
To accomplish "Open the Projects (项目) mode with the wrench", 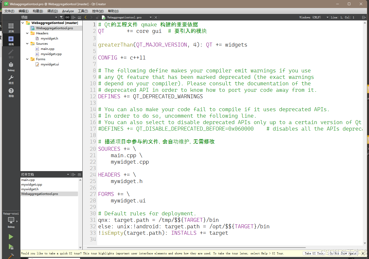I will click(11, 79).
